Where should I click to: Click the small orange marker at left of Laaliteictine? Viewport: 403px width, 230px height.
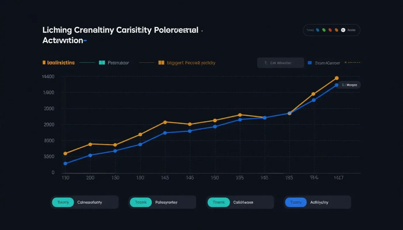click(44, 62)
